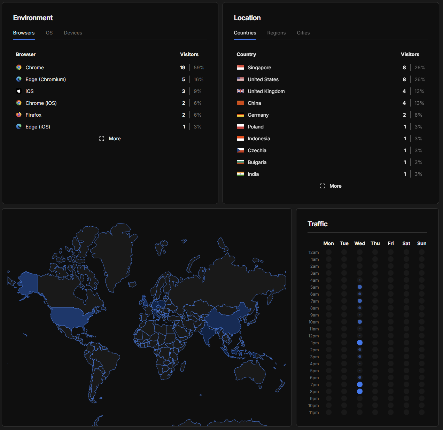Click the Singapore flag icon
This screenshot has width=443, height=430.
(240, 68)
